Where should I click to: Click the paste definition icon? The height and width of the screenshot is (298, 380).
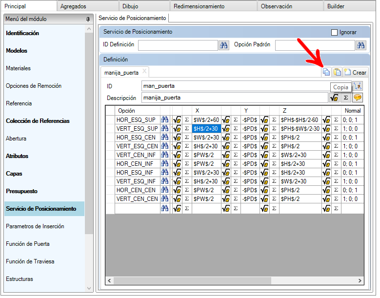[x=337, y=73]
